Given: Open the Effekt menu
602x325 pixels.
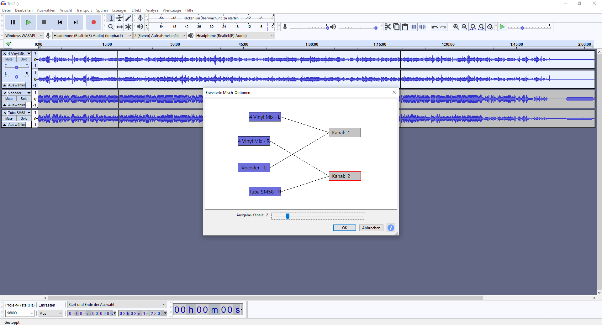Looking at the screenshot, I should point(136,10).
